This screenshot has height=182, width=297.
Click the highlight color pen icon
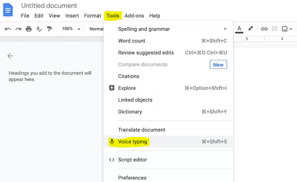pos(250,29)
